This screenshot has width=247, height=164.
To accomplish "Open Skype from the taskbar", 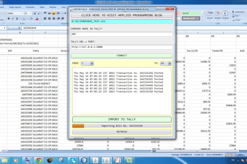I will [x=73, y=160].
